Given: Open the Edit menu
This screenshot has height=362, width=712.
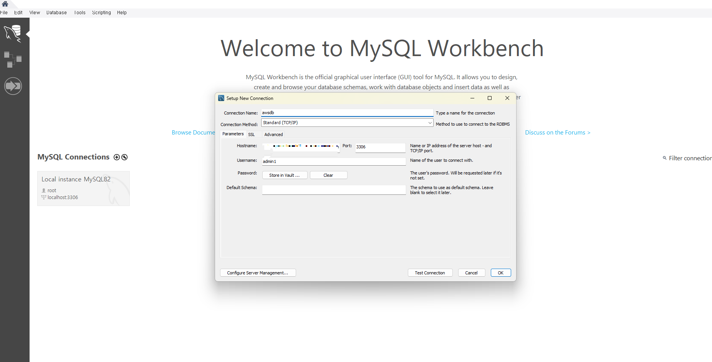Looking at the screenshot, I should (18, 13).
